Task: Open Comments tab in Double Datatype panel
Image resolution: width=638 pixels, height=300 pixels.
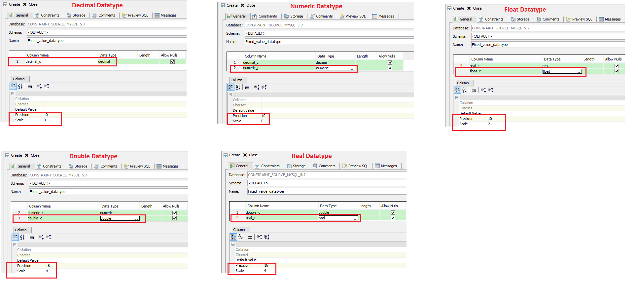Action: pyautogui.click(x=106, y=166)
